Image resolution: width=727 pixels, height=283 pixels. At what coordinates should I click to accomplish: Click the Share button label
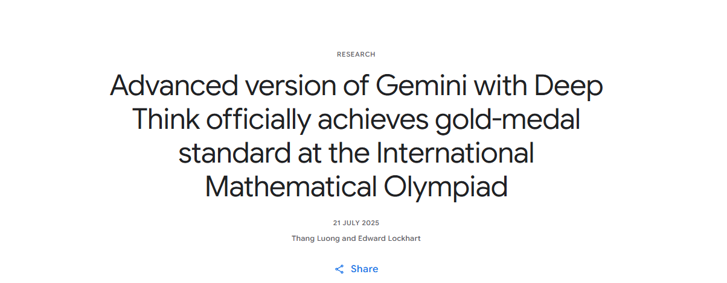point(364,269)
